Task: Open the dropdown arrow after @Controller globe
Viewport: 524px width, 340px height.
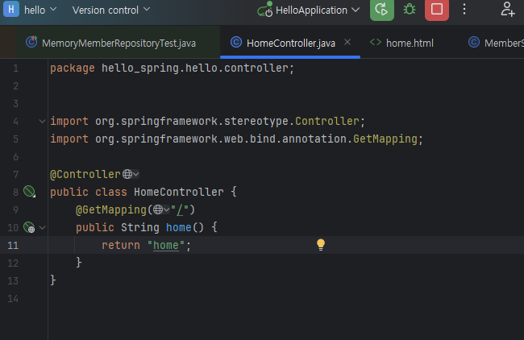Action: (136, 174)
